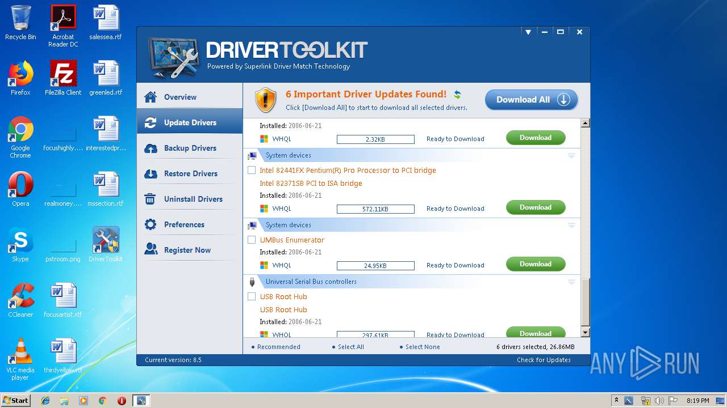
Task: Click the Update Drivers refresh icon
Action: pyautogui.click(x=151, y=122)
